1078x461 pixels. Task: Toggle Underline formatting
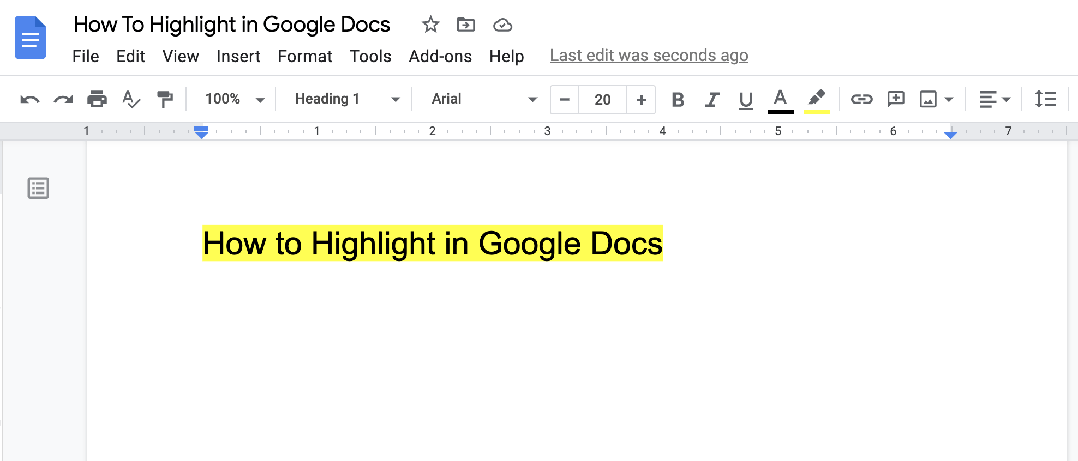[x=746, y=100]
